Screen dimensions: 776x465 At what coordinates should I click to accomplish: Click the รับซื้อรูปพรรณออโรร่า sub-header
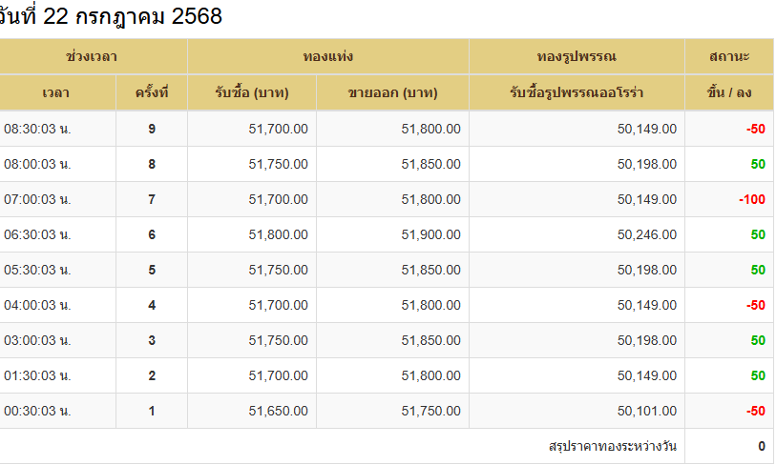[x=577, y=92]
